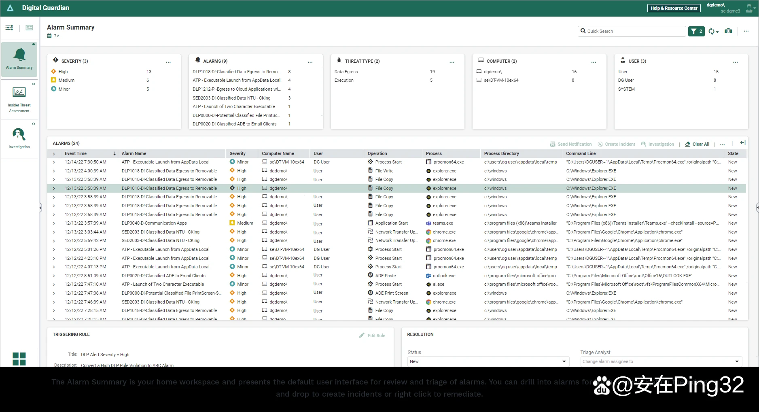Click the camera snapshot icon
759x412 pixels.
tap(728, 31)
